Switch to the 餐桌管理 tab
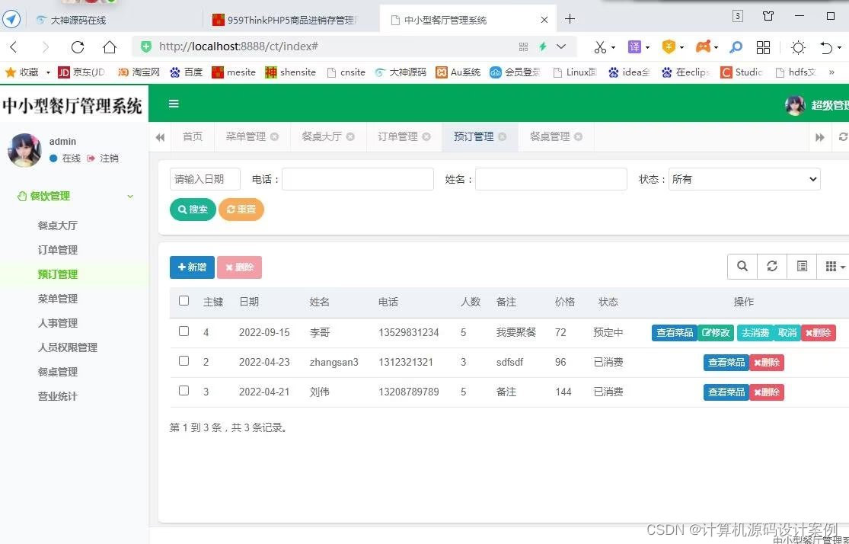This screenshot has height=544, width=849. pyautogui.click(x=550, y=136)
